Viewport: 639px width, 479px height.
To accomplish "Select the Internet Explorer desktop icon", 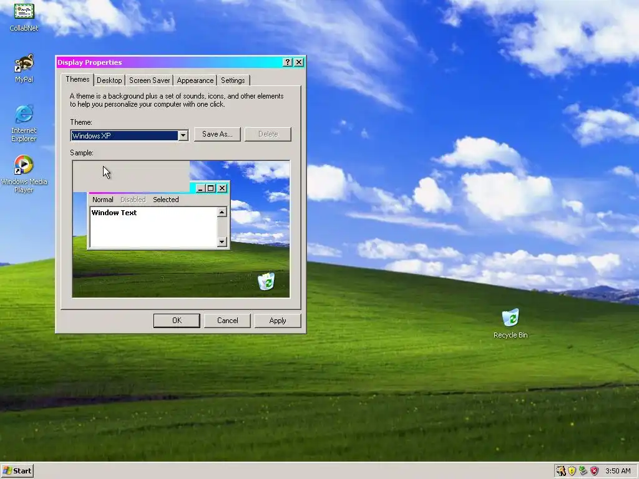I will pos(24,123).
